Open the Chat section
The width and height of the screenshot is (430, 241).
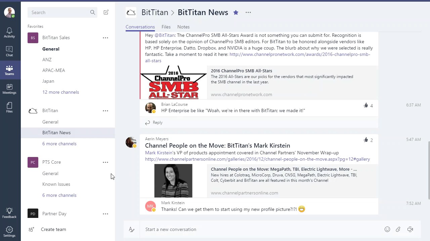click(x=9, y=51)
